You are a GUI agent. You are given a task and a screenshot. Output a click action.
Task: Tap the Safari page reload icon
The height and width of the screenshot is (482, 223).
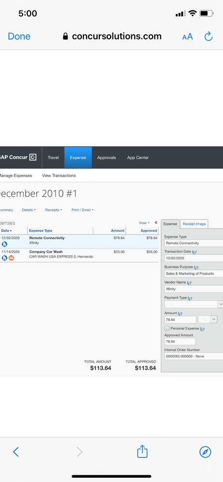pyautogui.click(x=209, y=37)
